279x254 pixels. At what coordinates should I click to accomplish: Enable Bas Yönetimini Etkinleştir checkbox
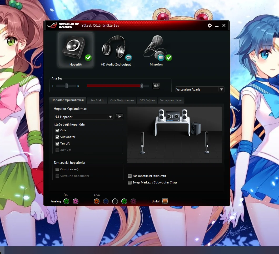[x=130, y=176]
